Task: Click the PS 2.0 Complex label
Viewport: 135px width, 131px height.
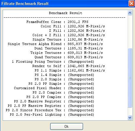Action: pos(47,92)
